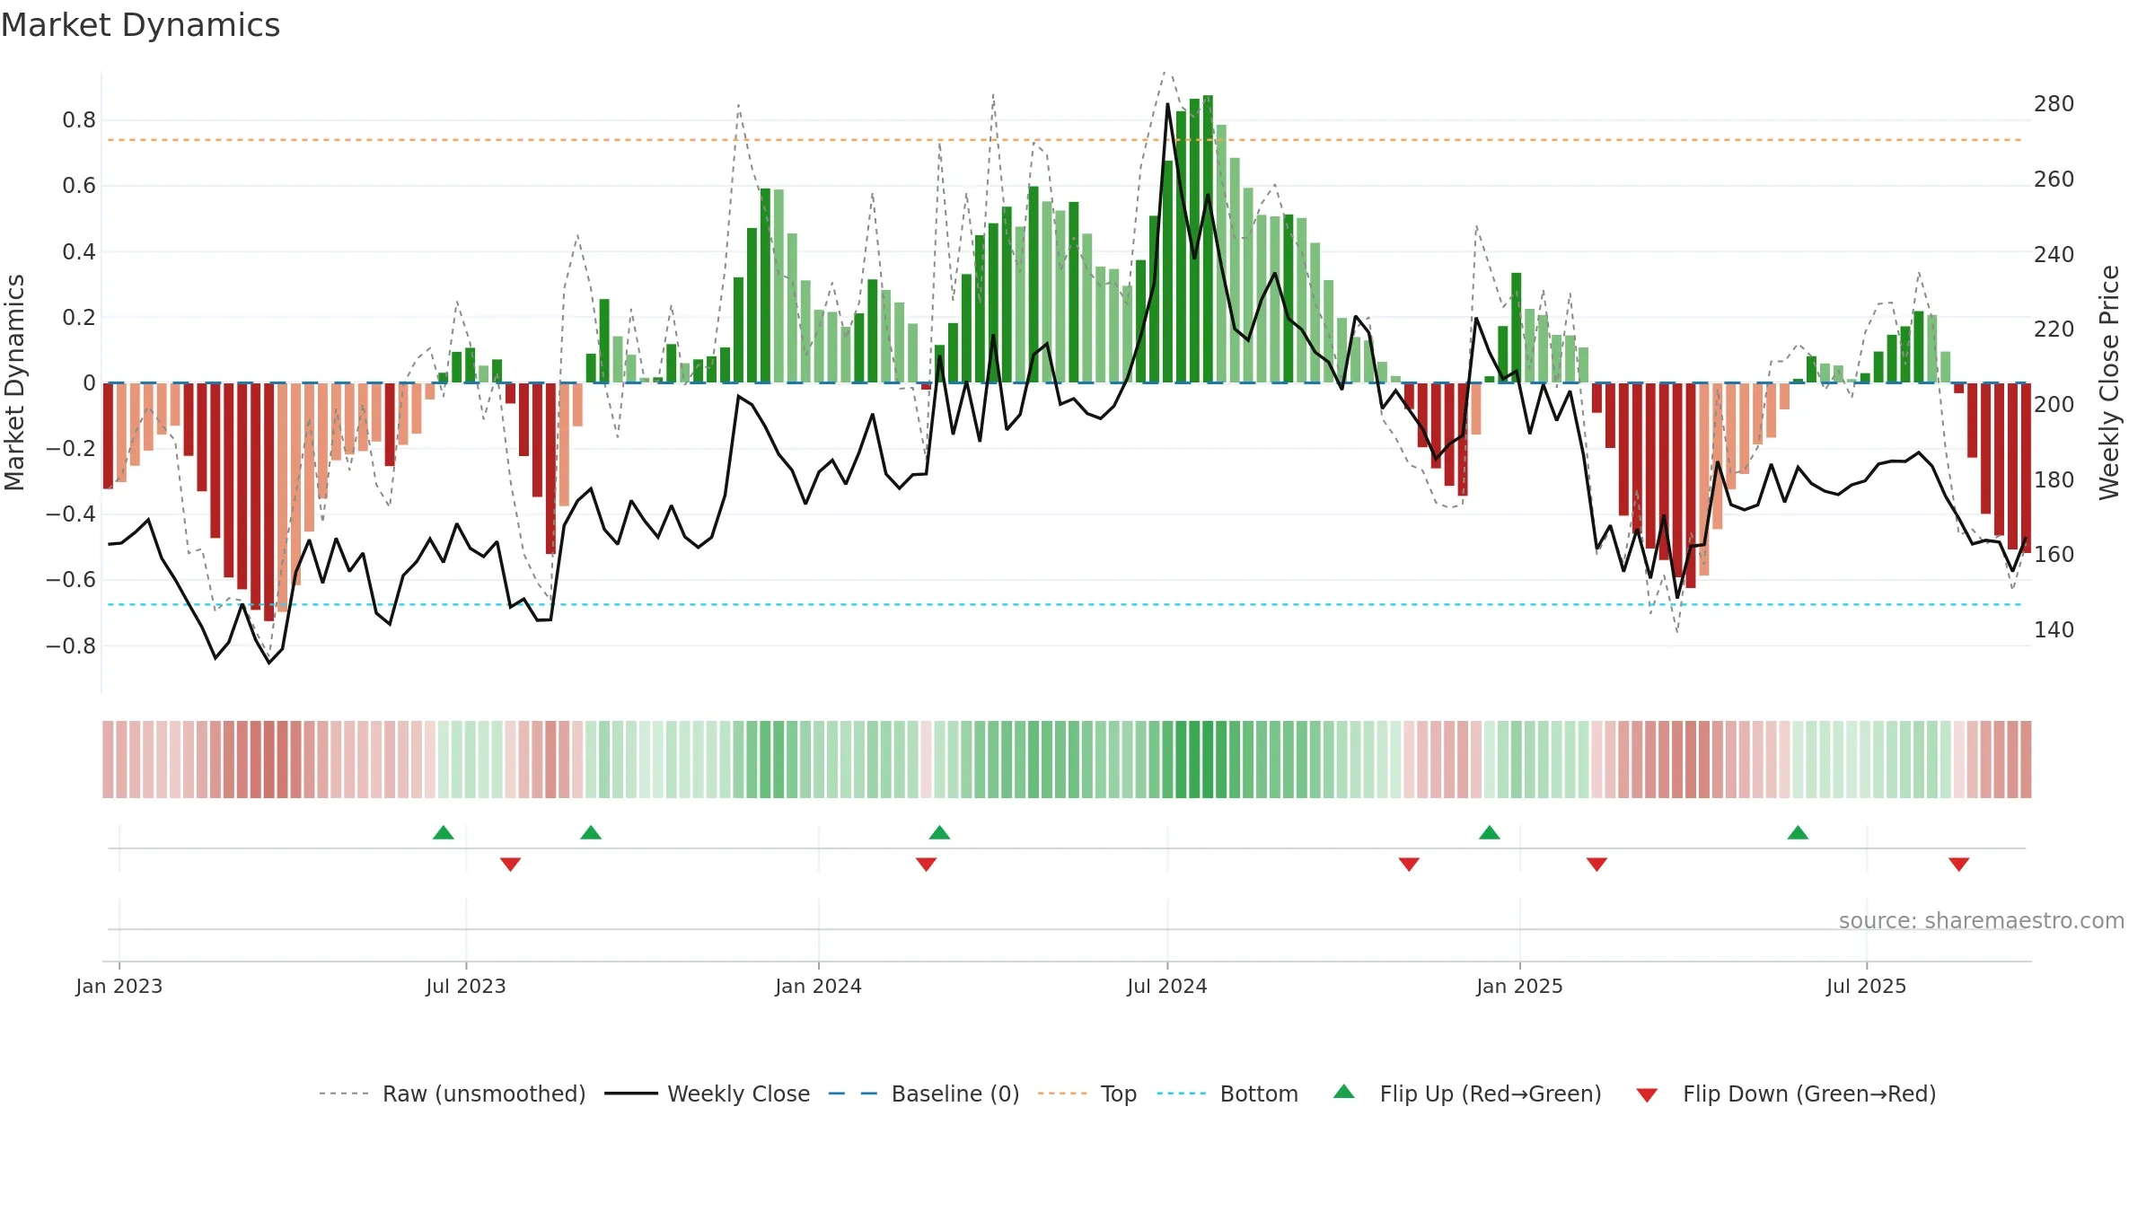Viewport: 2155px width, 1212px height.
Task: Click the 260 right axis tick label
Action: click(x=2054, y=180)
